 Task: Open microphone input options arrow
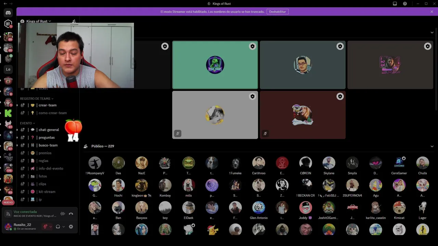click(51, 227)
